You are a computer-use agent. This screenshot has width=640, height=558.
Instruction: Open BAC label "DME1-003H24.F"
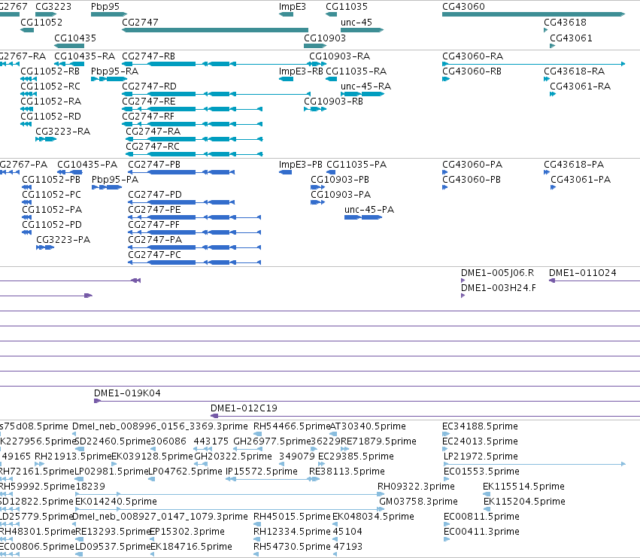point(499,288)
